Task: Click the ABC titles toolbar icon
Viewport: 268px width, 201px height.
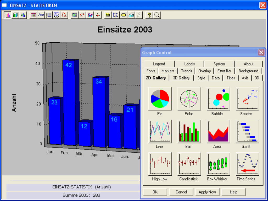Action: coord(41,15)
